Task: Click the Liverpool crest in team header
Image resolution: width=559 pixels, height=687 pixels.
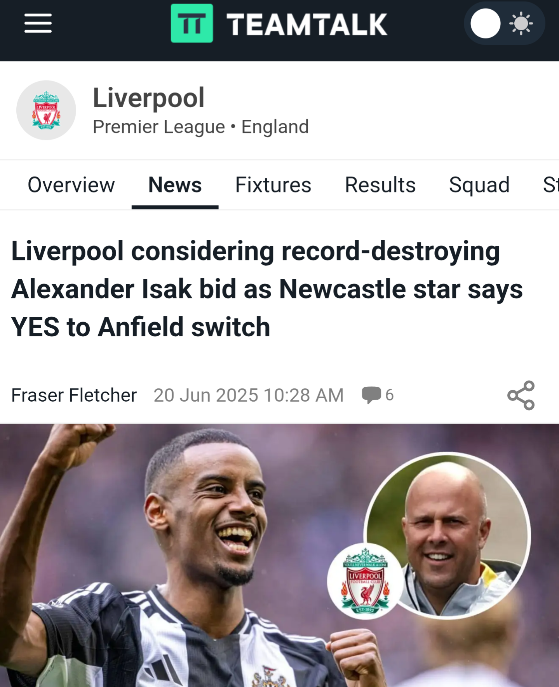Action: (x=46, y=110)
